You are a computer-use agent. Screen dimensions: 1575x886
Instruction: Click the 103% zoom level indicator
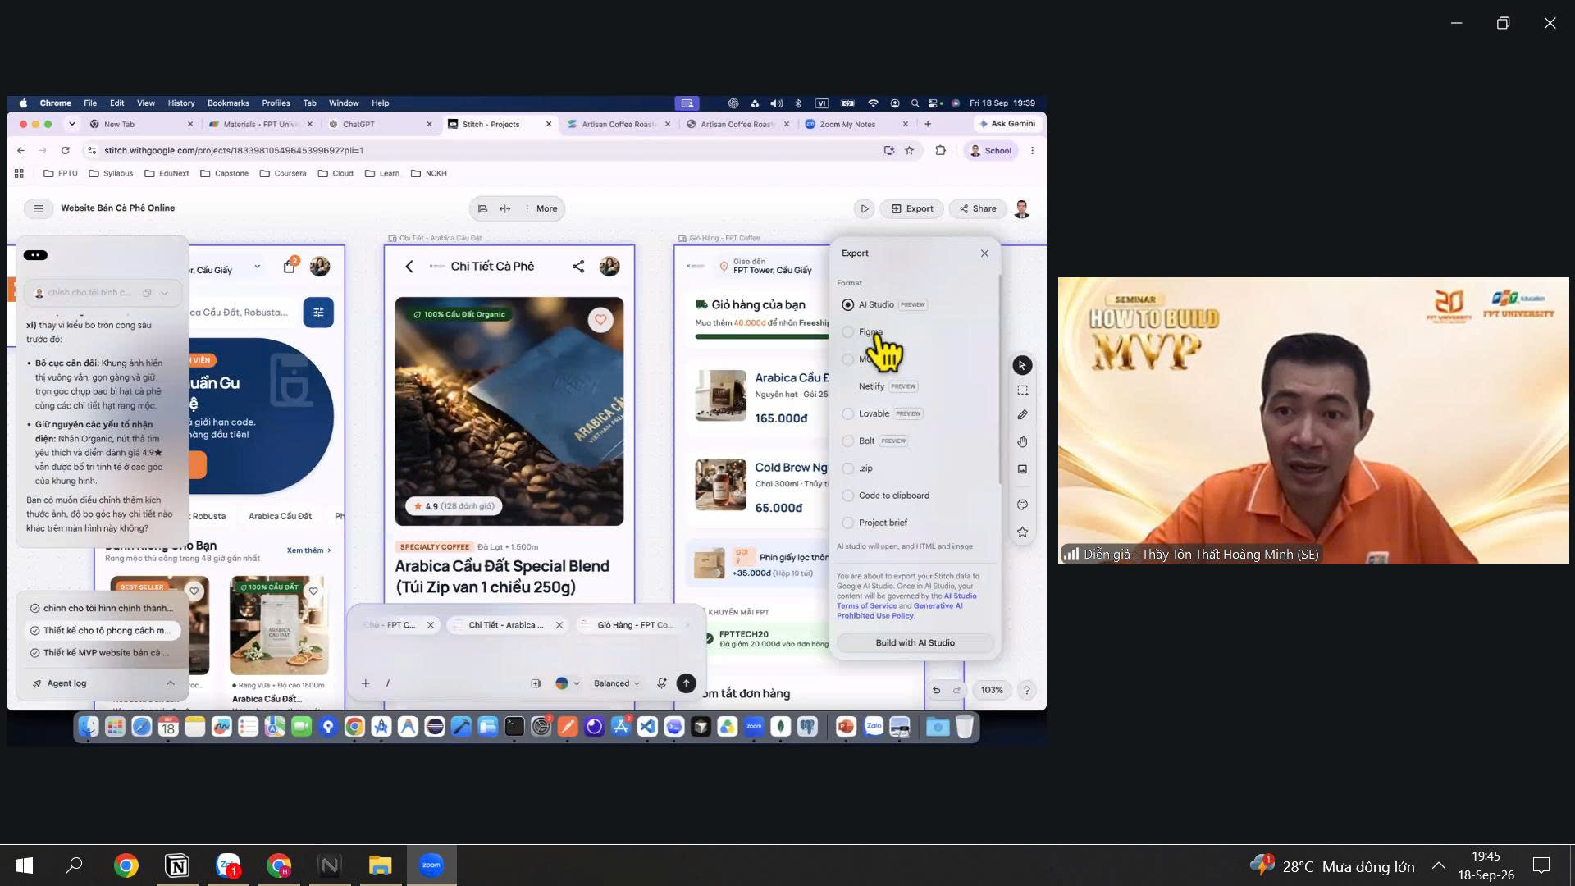tap(991, 690)
